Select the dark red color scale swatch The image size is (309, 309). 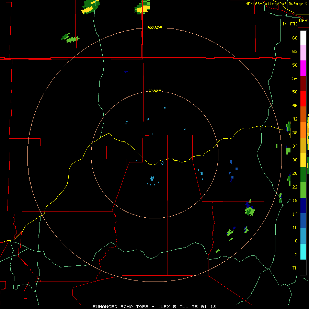point(303,83)
